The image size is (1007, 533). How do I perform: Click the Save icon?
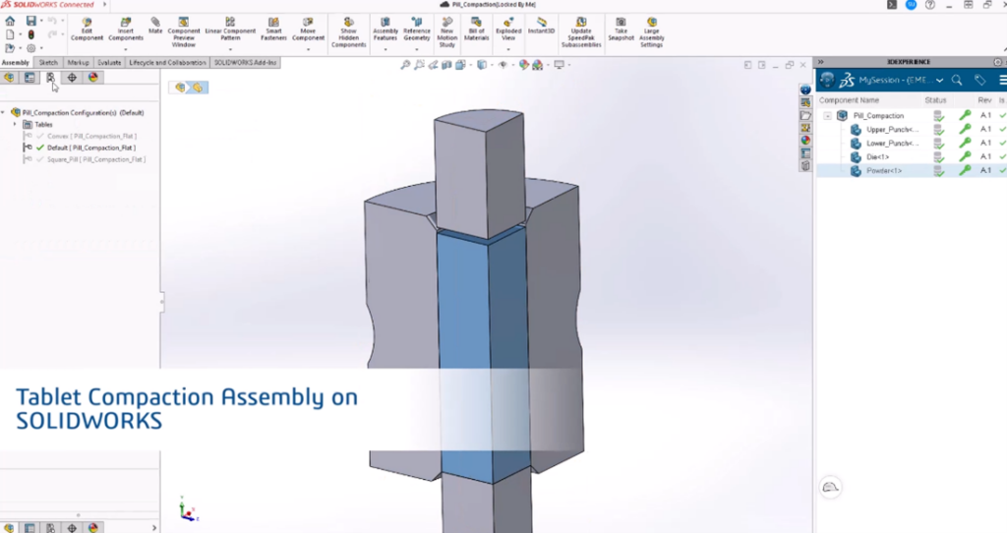point(30,22)
